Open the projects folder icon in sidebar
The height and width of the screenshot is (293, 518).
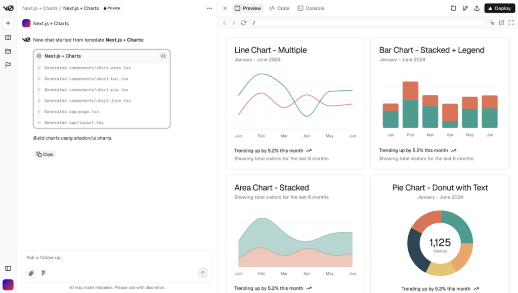pyautogui.click(x=8, y=51)
